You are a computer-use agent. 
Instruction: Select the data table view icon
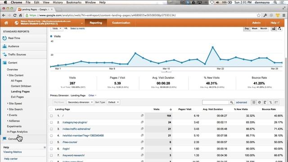click(254, 102)
